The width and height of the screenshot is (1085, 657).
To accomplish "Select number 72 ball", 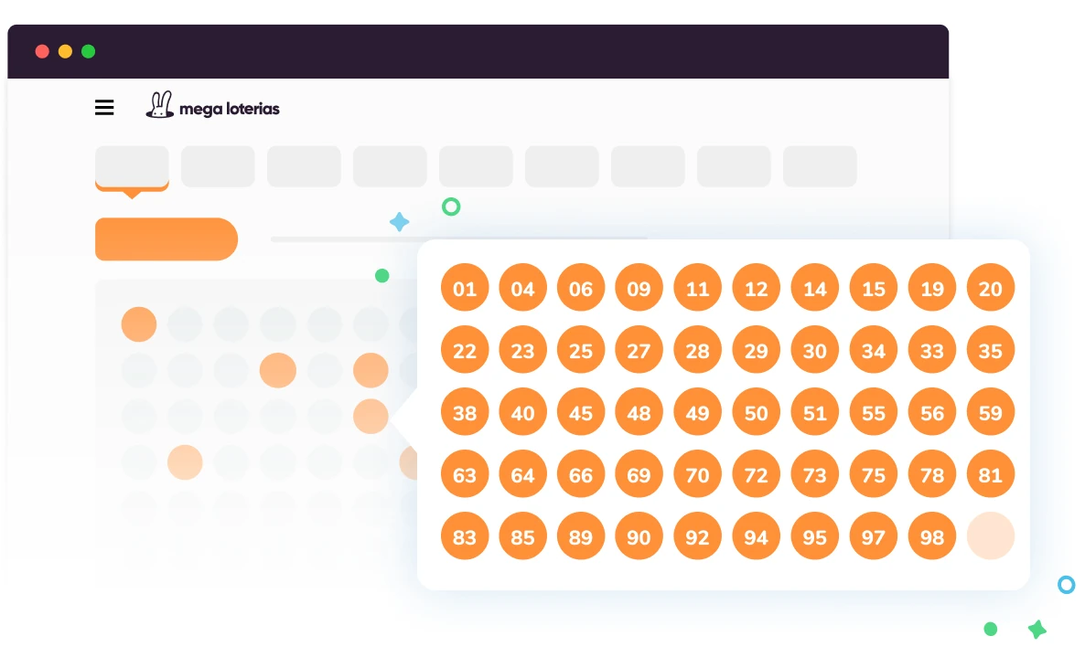I will tap(756, 474).
